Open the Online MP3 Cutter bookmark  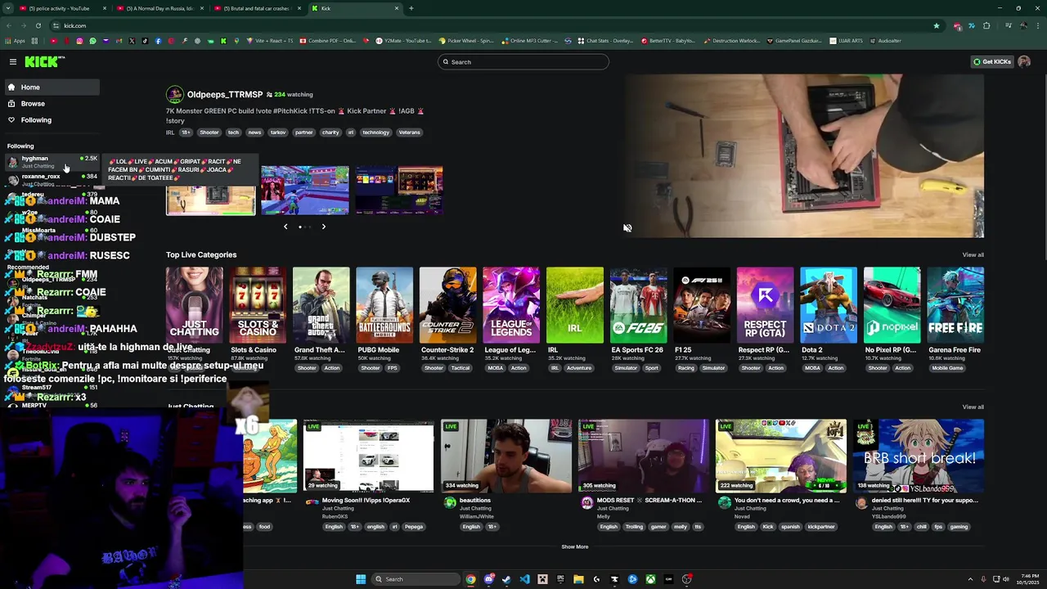pos(530,41)
